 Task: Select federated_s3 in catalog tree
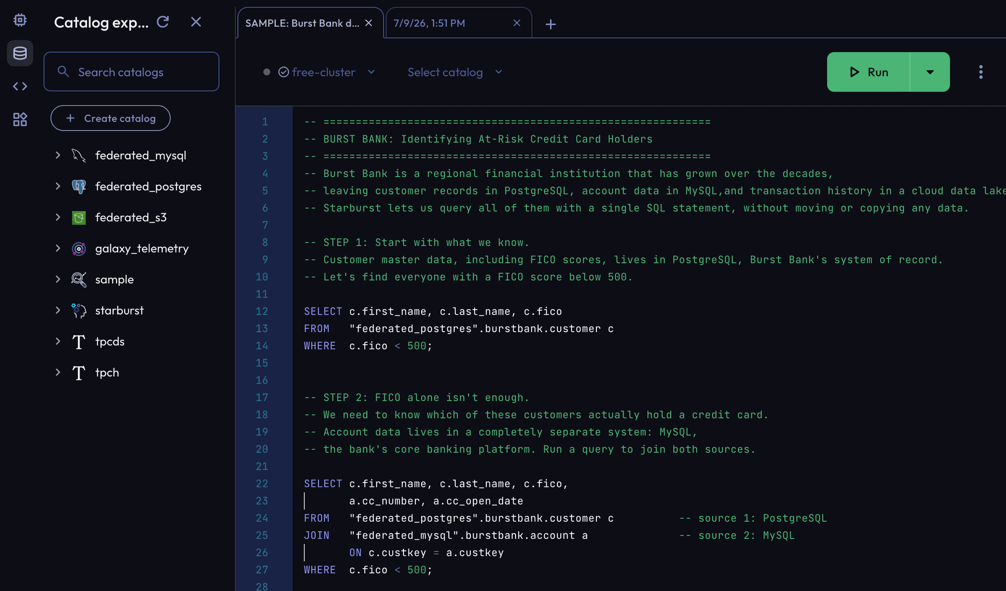tap(131, 218)
